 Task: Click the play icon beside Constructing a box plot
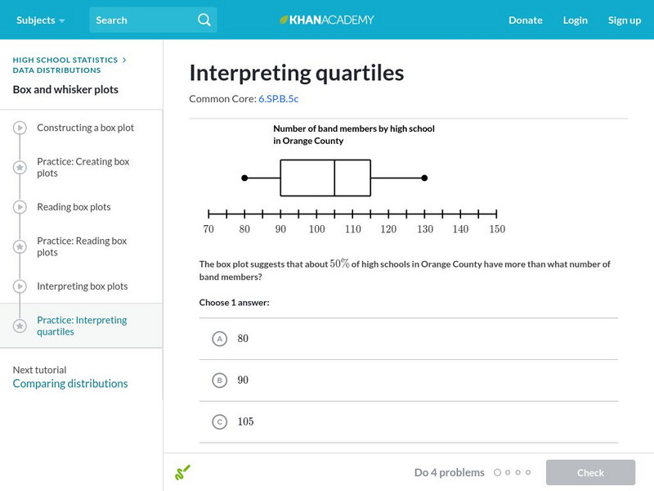(20, 128)
